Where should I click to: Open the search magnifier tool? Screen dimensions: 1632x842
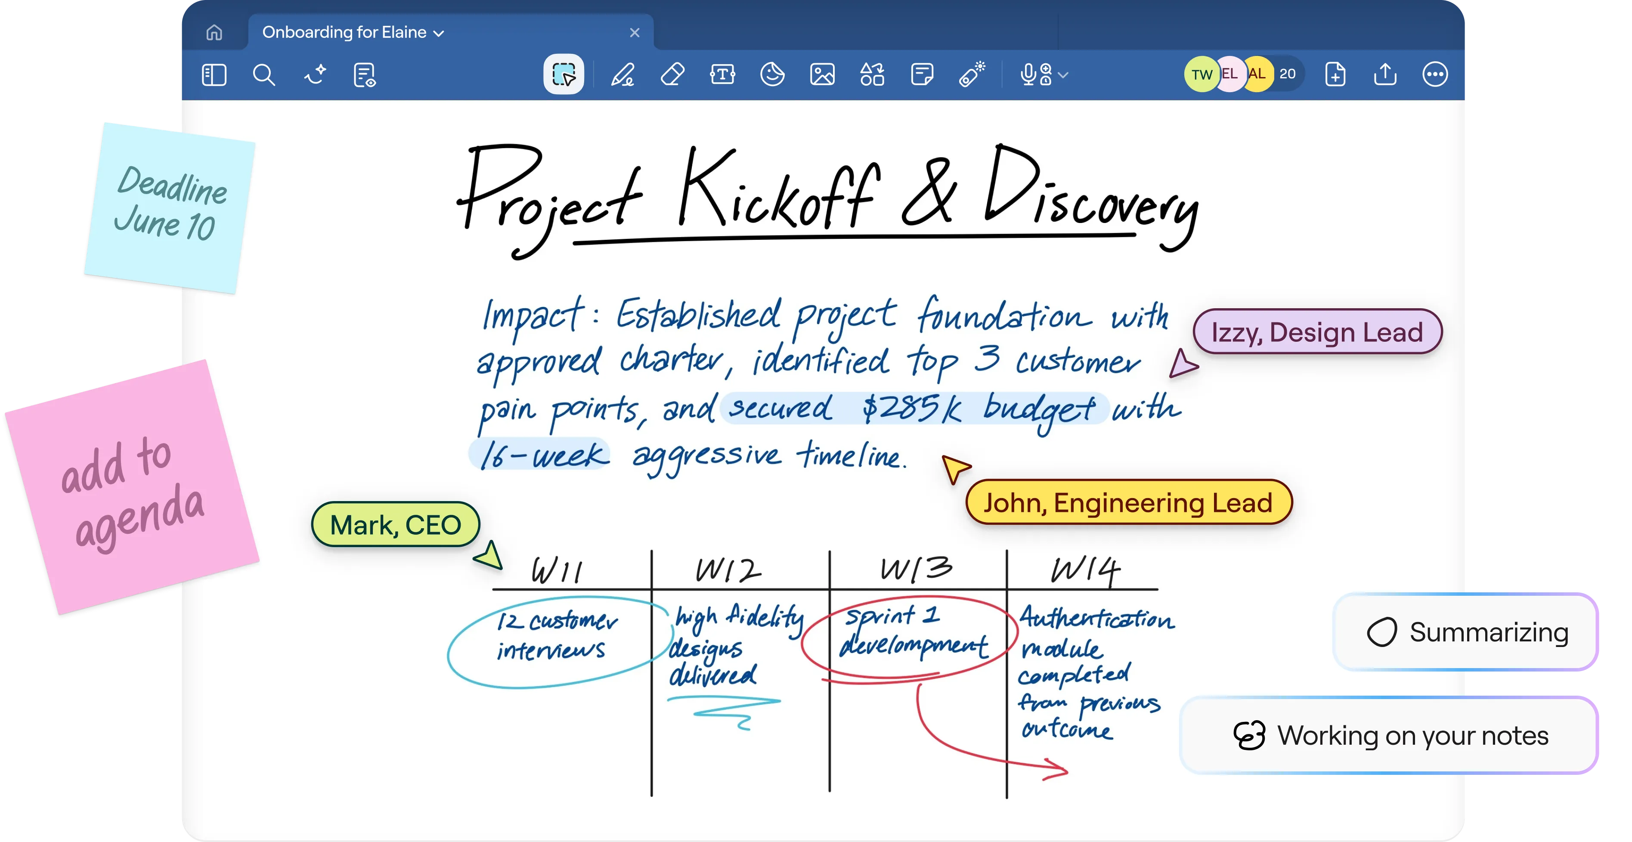[x=263, y=75]
